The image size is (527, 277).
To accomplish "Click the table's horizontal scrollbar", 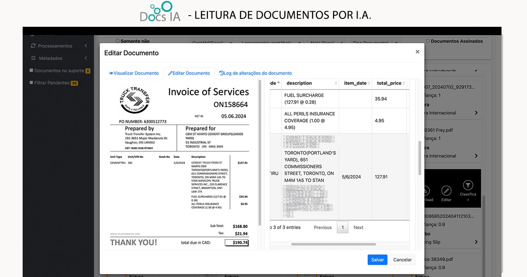I will (x=333, y=244).
